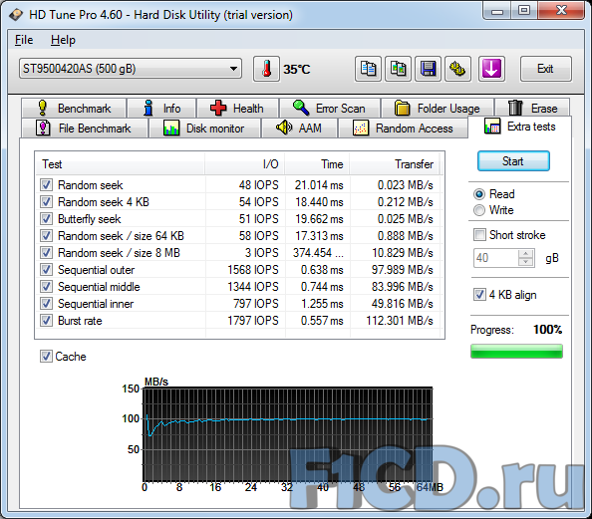
Task: Switch to the Random Access tab
Action: [x=403, y=129]
